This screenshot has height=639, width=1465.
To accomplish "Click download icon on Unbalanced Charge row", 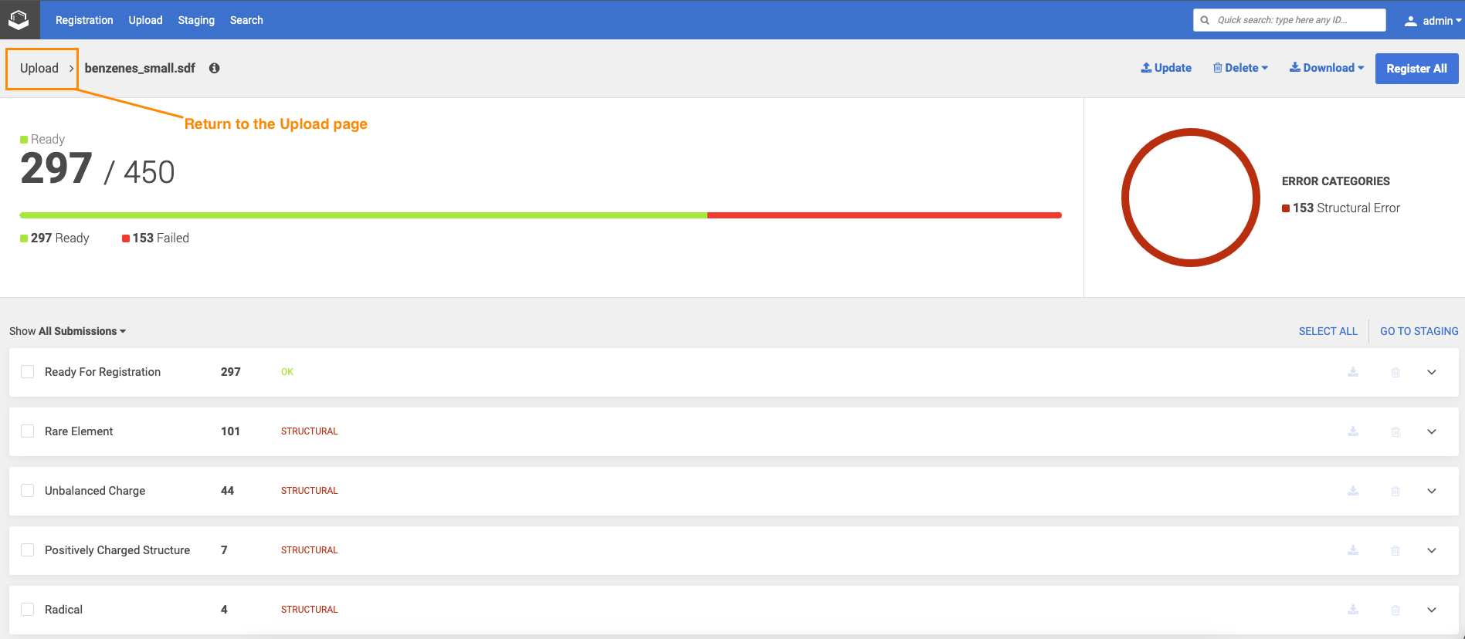I will tap(1353, 491).
